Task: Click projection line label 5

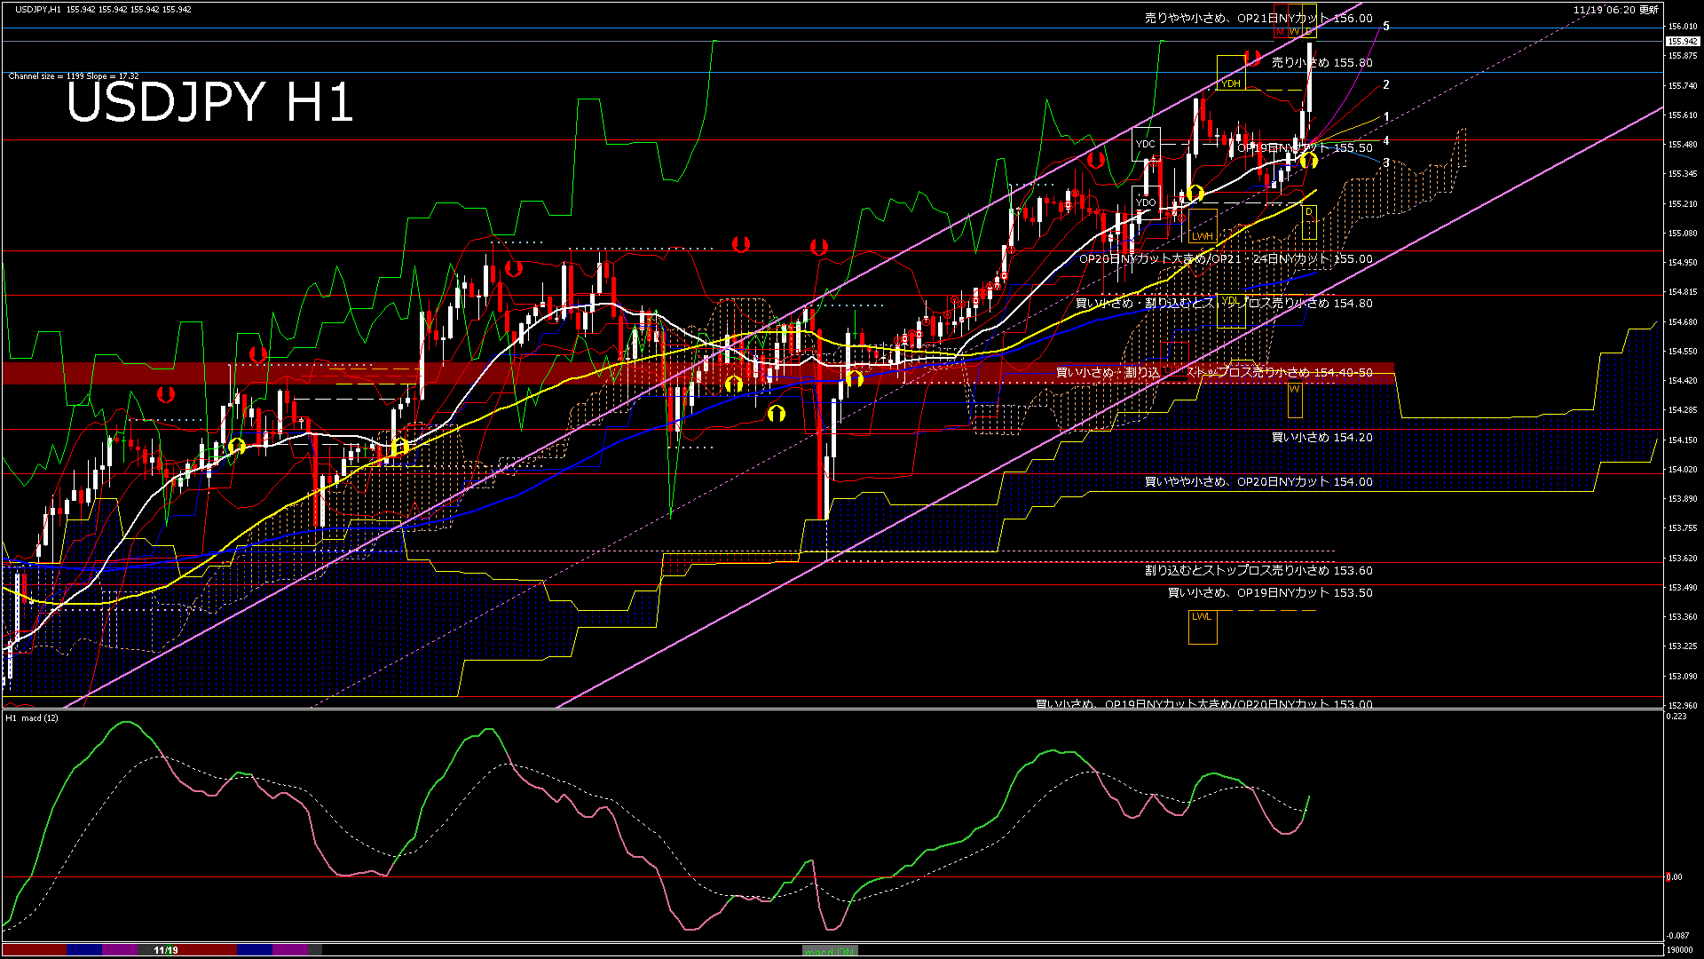Action: [1386, 27]
